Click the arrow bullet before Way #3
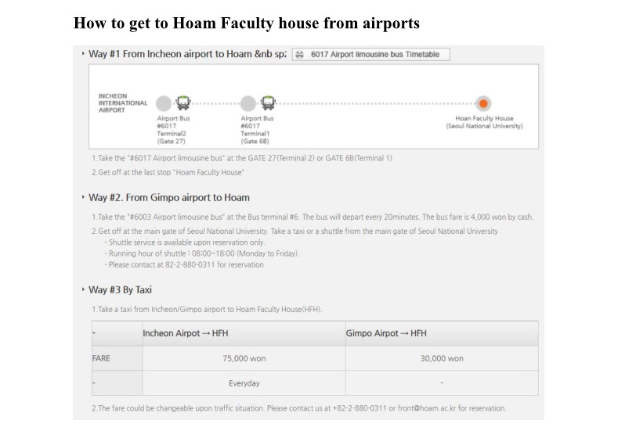 tap(83, 289)
